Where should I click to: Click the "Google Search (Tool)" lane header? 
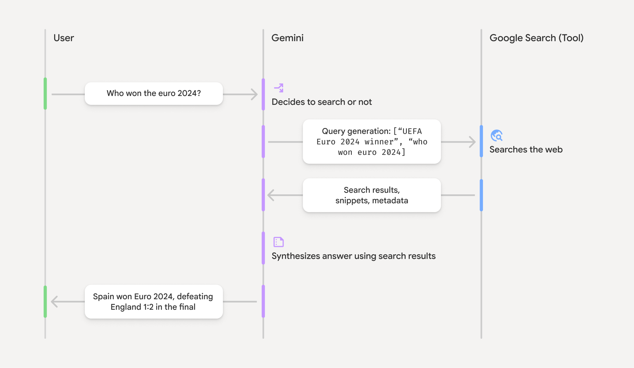point(537,38)
